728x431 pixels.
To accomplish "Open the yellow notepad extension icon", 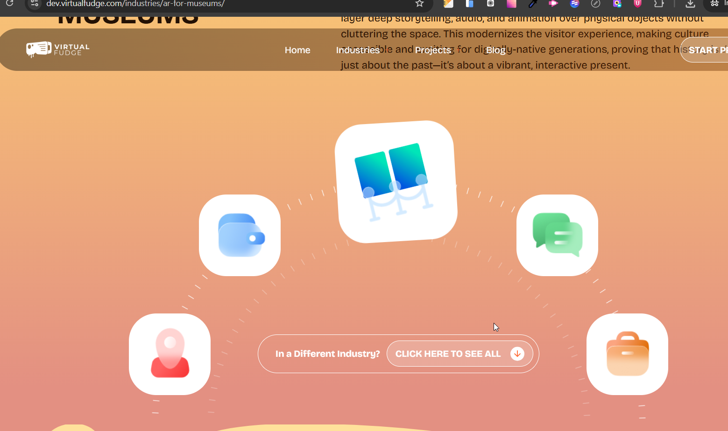I will coord(448,3).
